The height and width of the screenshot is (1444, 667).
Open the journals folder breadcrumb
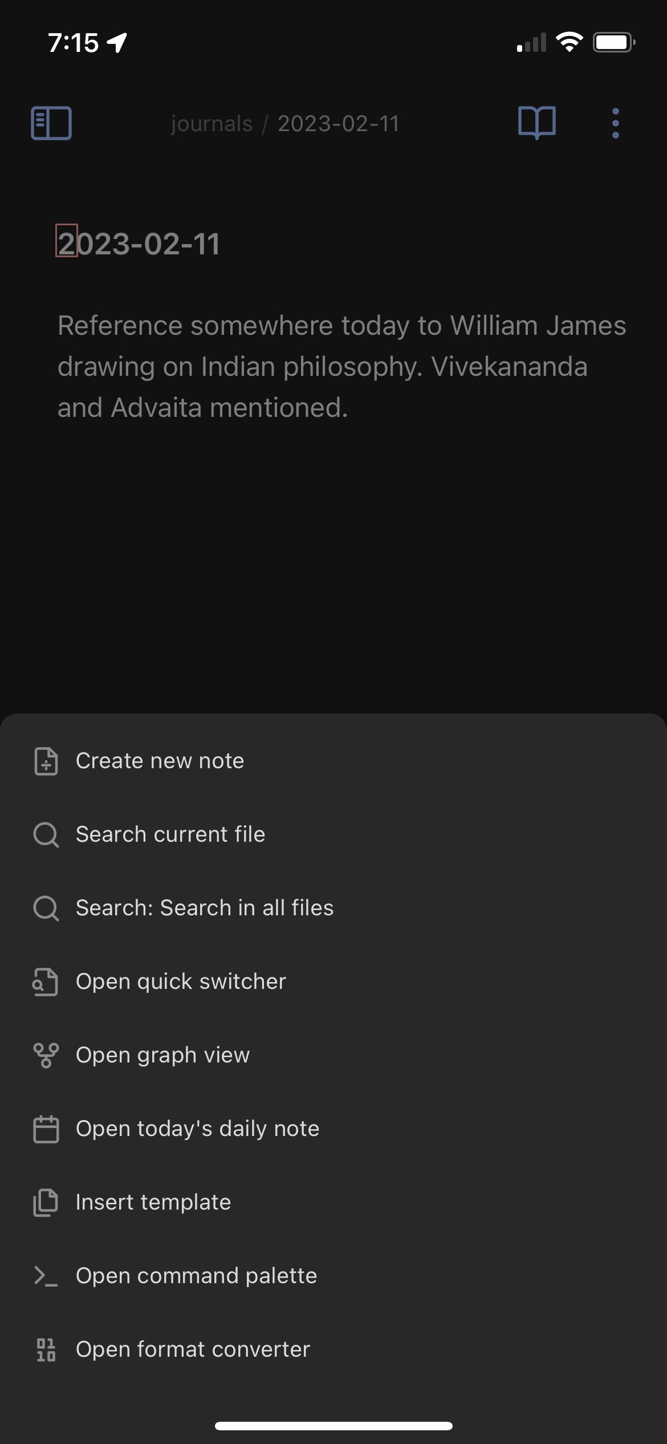pos(212,124)
